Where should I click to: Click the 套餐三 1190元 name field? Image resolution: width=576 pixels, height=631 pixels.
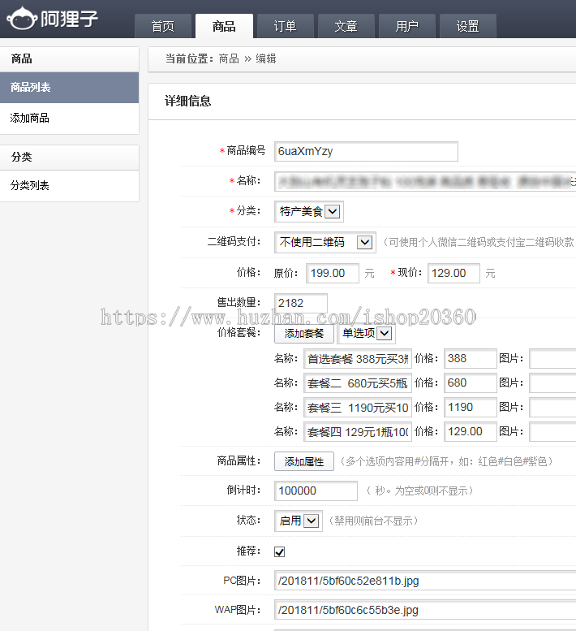(x=357, y=408)
